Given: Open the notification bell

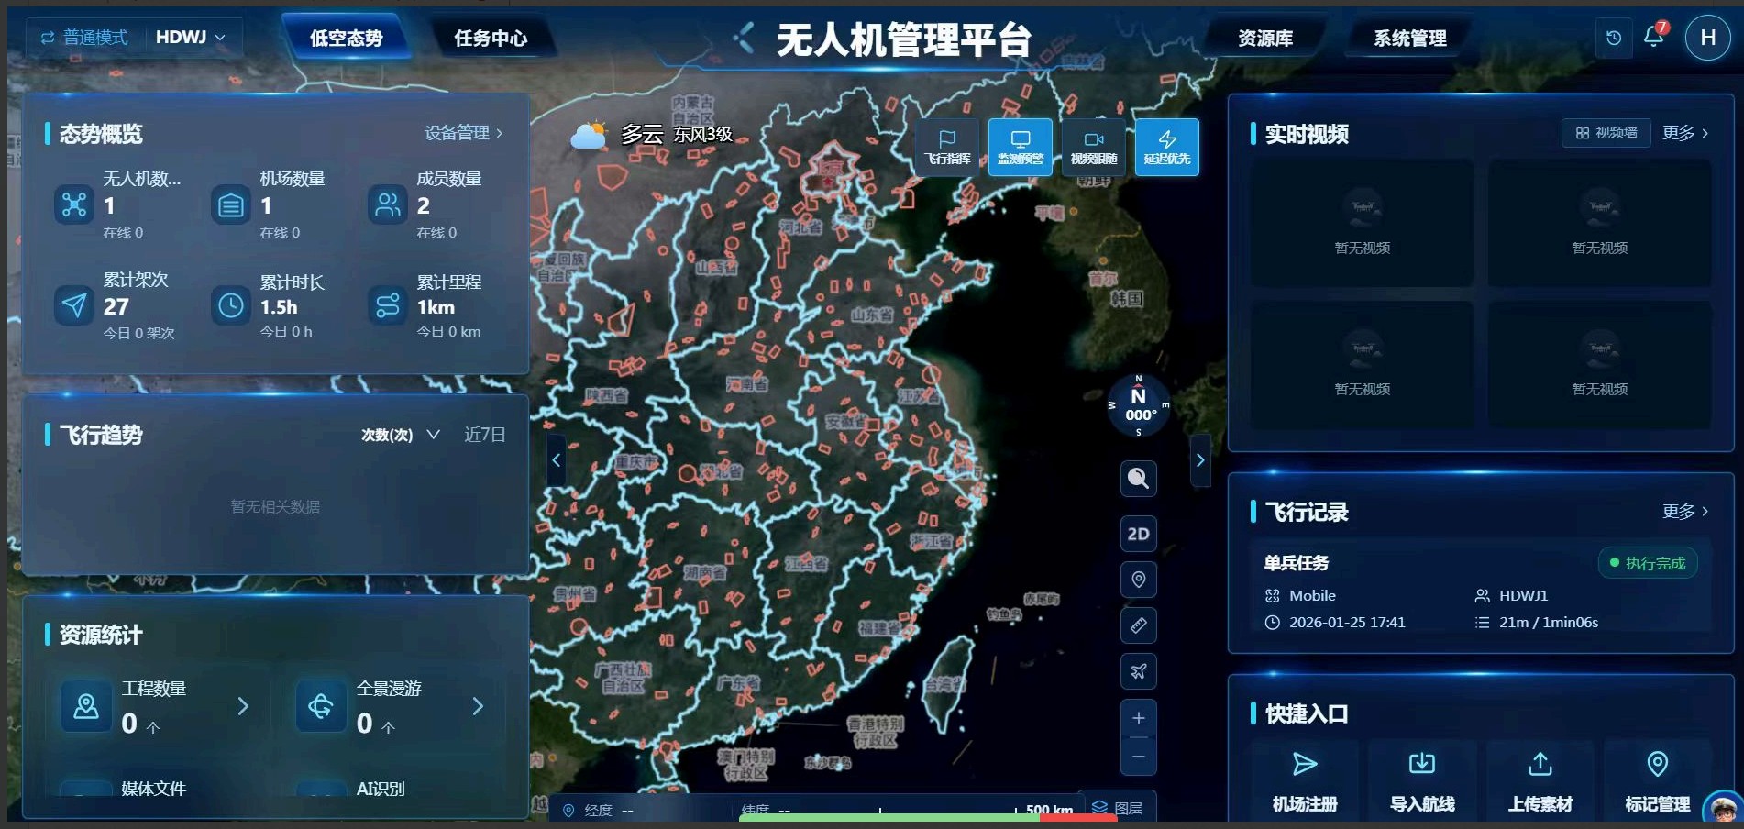Looking at the screenshot, I should pyautogui.click(x=1653, y=37).
